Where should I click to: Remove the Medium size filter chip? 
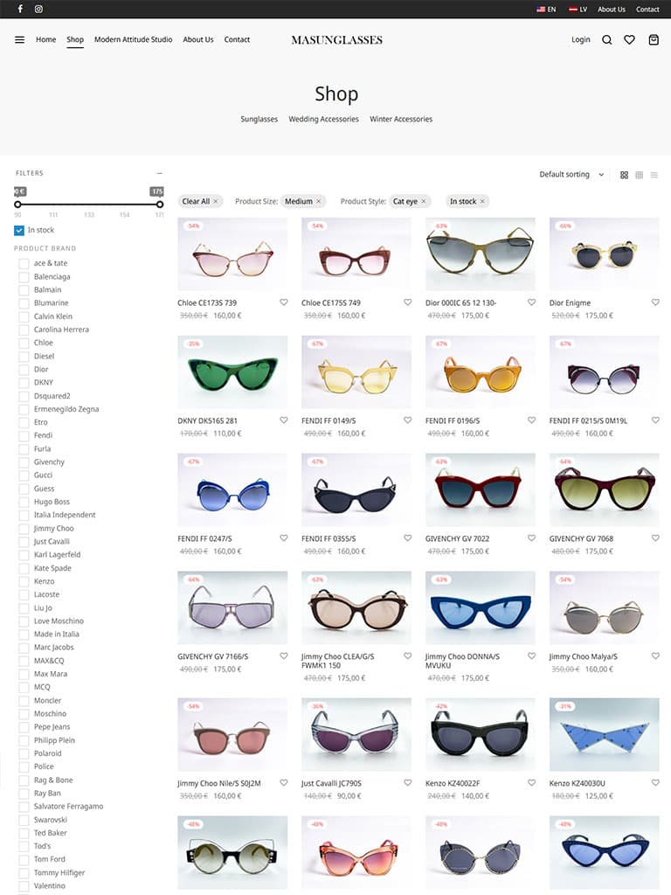tap(318, 202)
